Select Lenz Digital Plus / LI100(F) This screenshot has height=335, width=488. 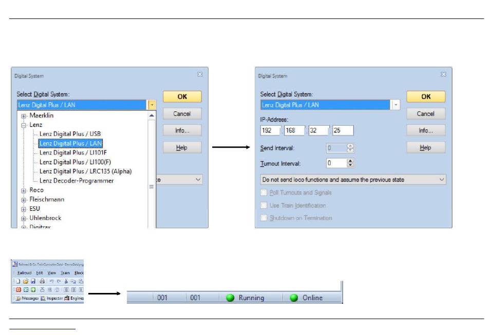[x=76, y=162]
